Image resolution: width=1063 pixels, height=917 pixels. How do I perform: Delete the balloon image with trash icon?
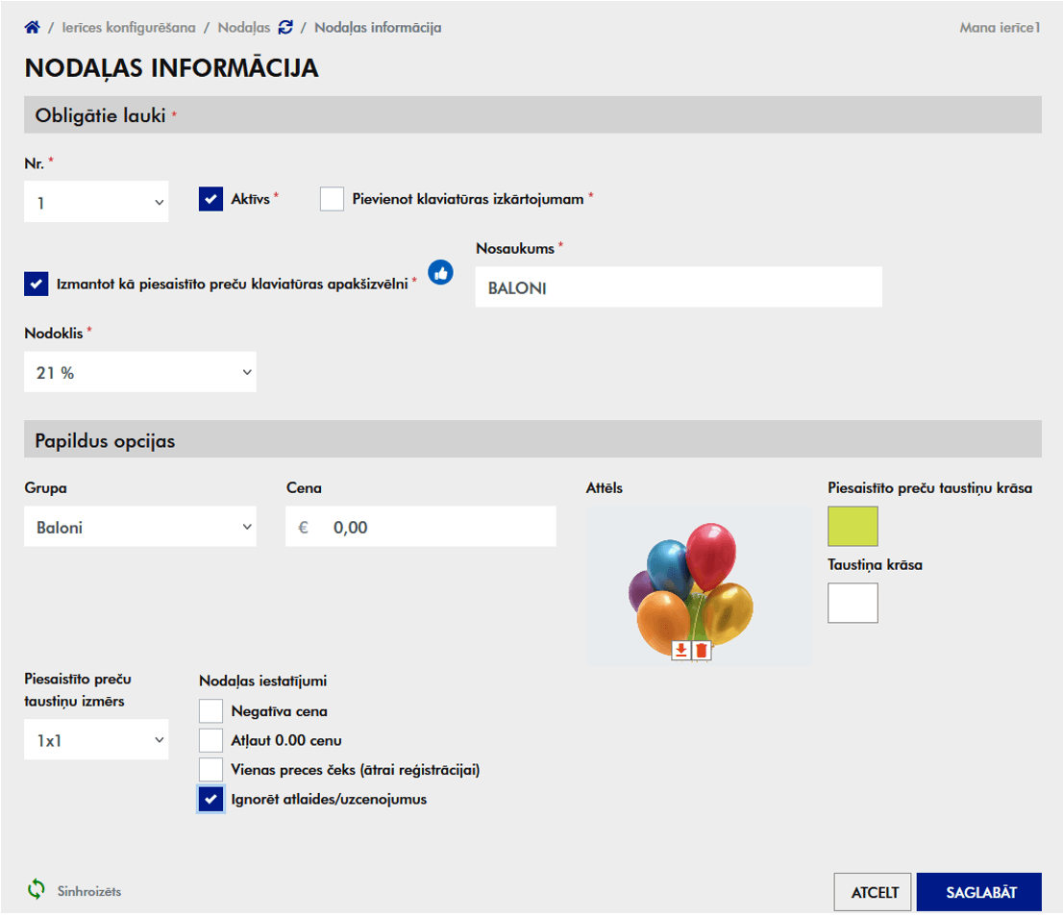point(701,650)
